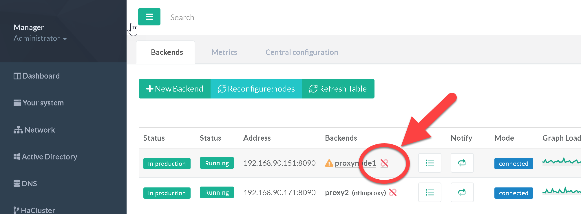Click notify sync icon for proxynode1

point(462,163)
